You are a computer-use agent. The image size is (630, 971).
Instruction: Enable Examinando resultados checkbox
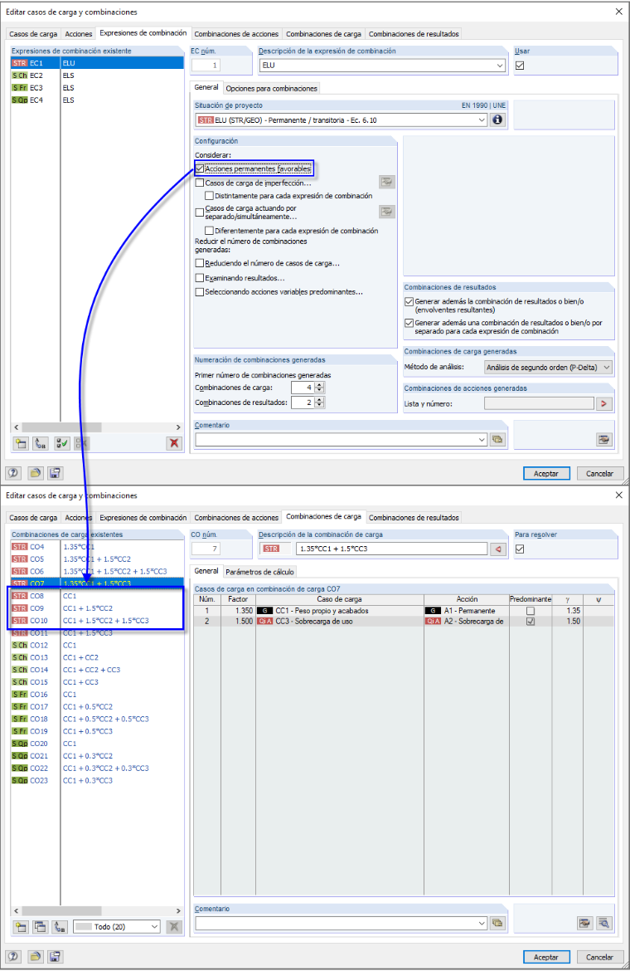200,278
